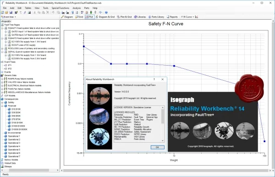
Task: Collapse the FSSHUT1 fault tree node
Action: point(2,28)
